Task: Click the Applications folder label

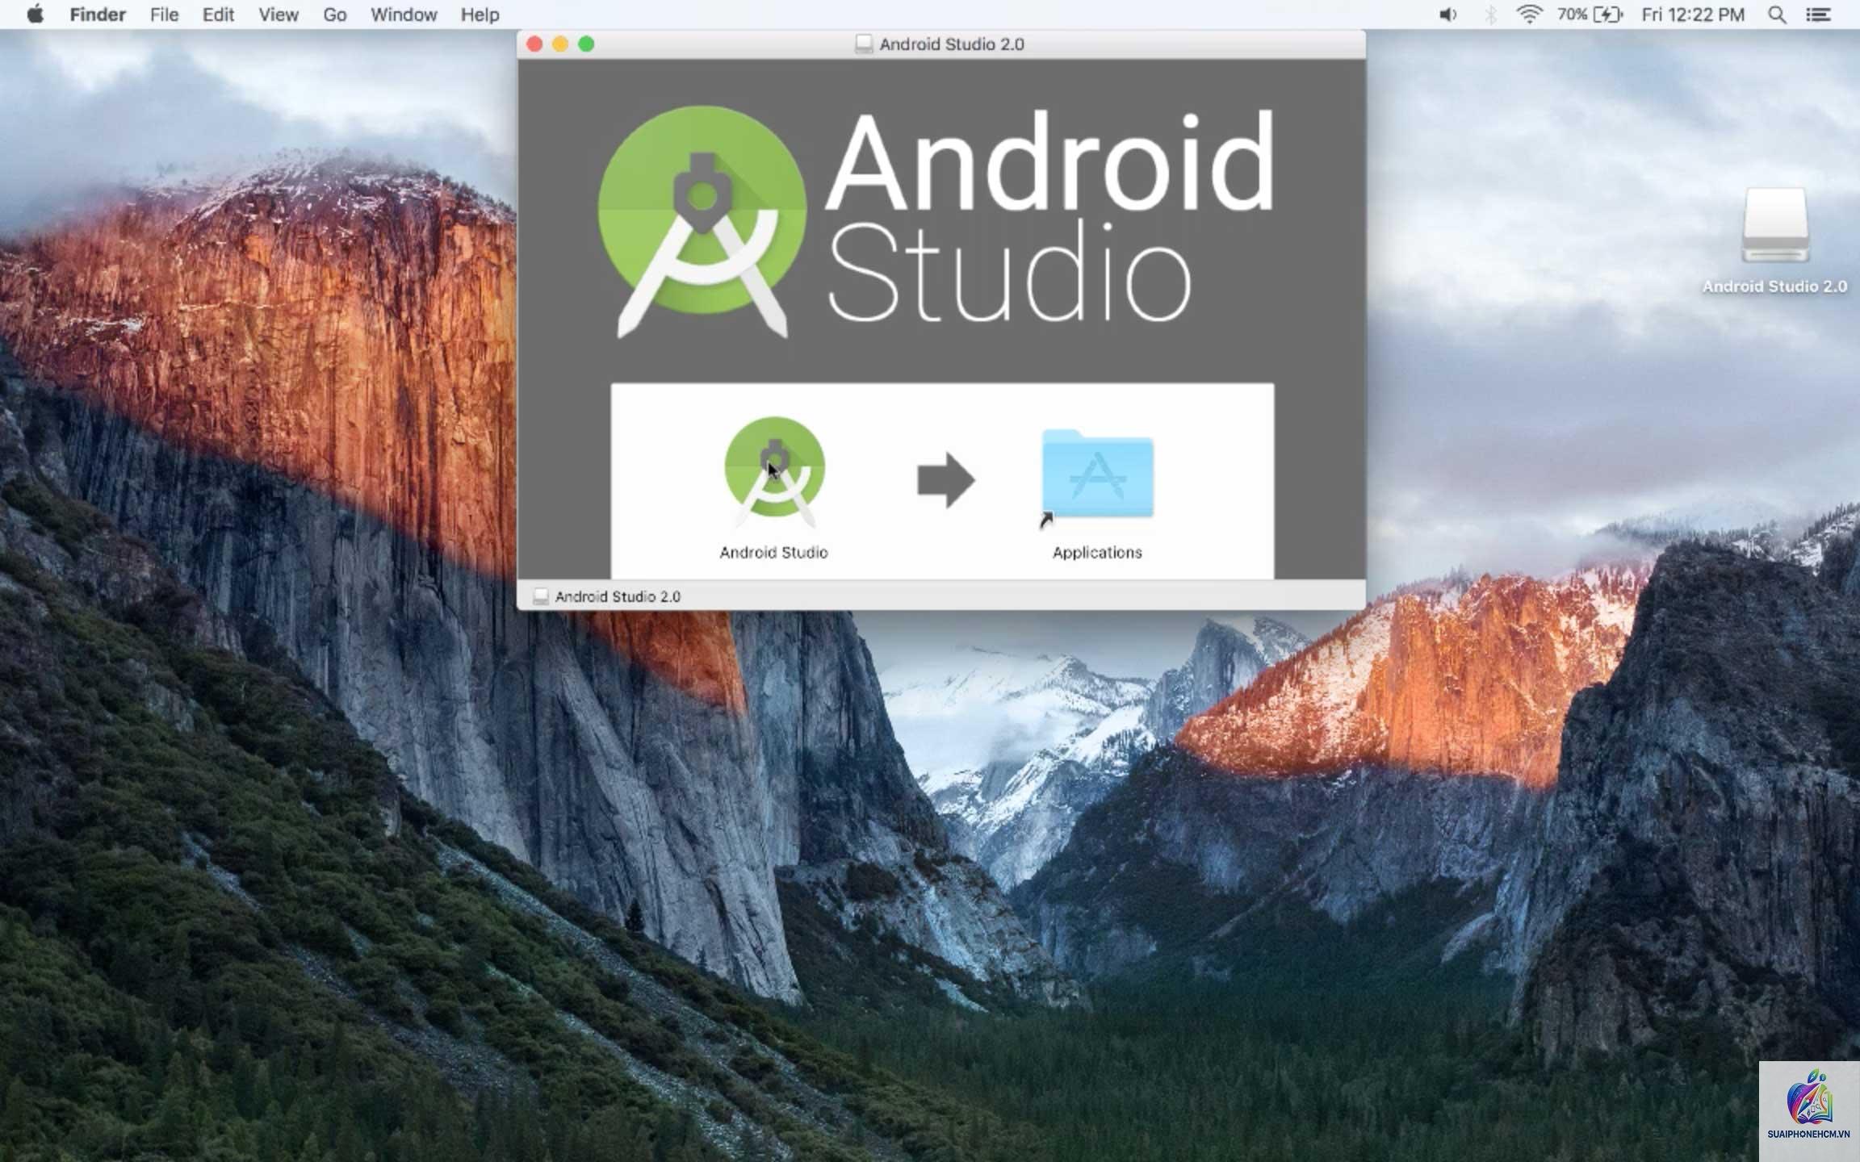Action: tap(1097, 553)
